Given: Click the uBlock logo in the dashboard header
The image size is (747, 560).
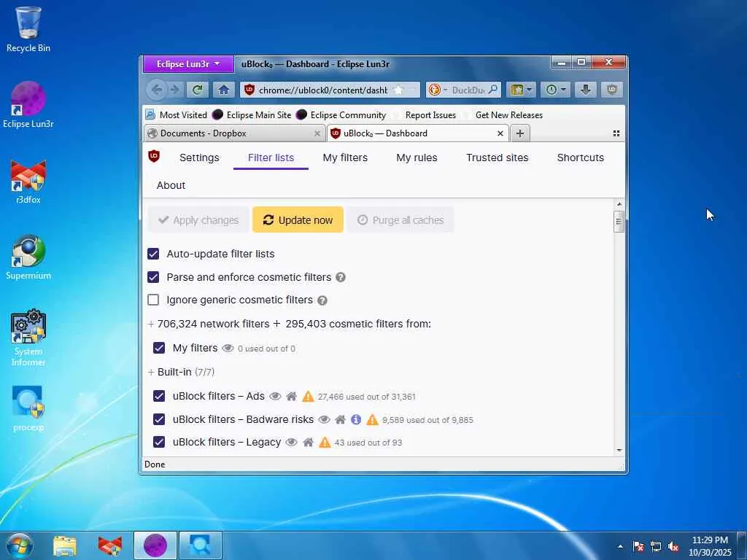Looking at the screenshot, I should 154,156.
